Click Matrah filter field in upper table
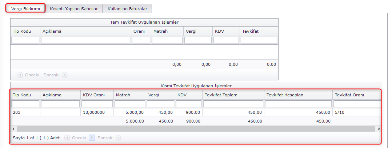388x148 pixels. click(x=167, y=40)
